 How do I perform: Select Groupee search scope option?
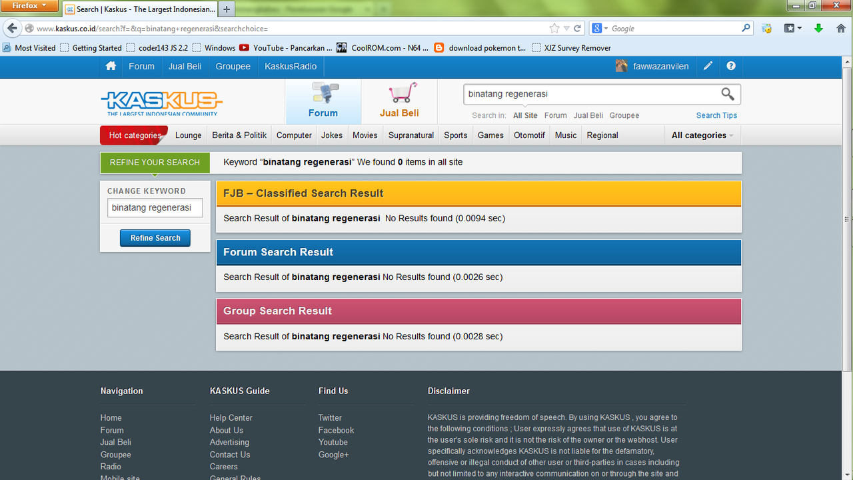(x=624, y=115)
